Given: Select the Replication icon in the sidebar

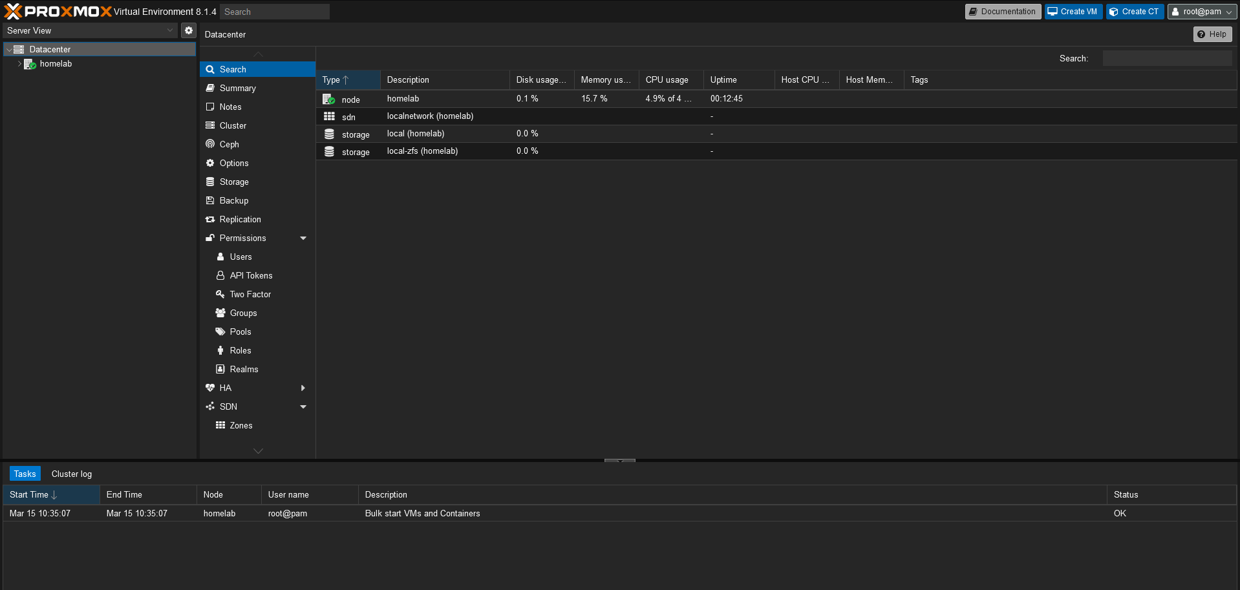Looking at the screenshot, I should pyautogui.click(x=239, y=219).
